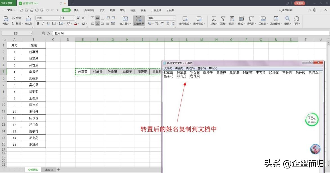330x173 pixels.
Task: Click the insert function fx icon
Action: (x=49, y=33)
